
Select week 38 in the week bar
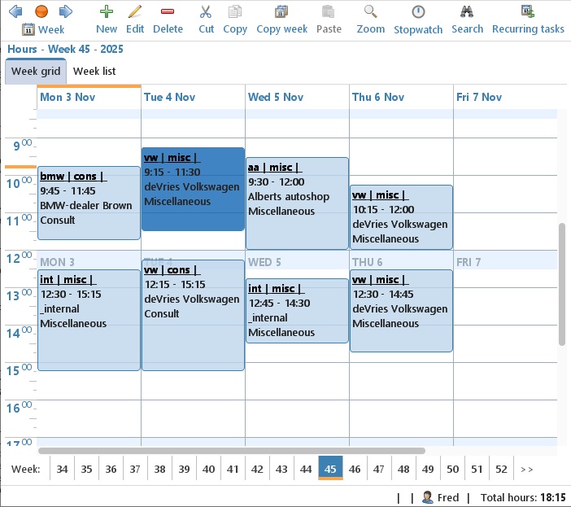pyautogui.click(x=159, y=469)
